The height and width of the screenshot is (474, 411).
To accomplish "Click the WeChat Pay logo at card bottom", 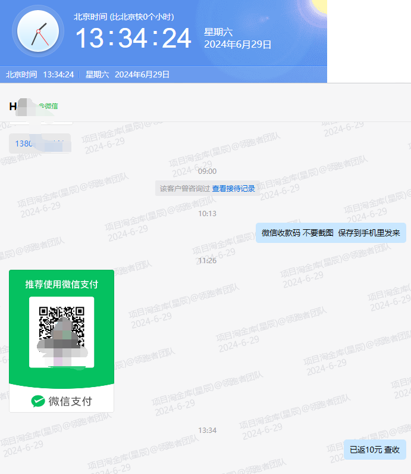I will (62, 401).
